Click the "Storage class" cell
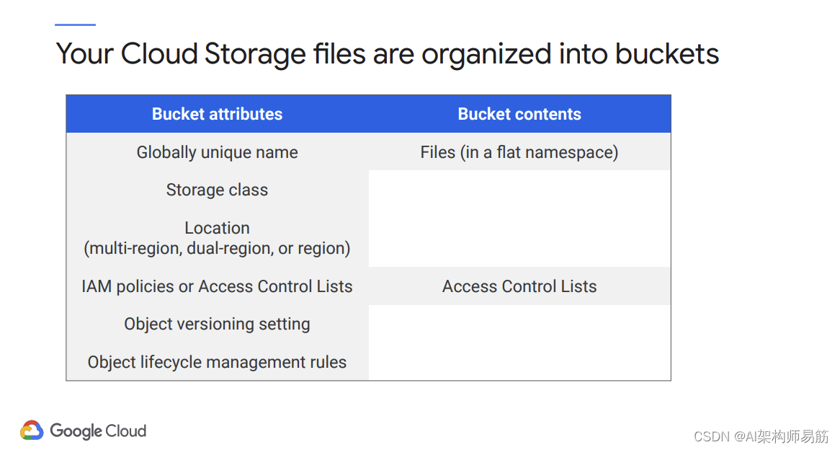This screenshot has width=840, height=450. [x=217, y=190]
